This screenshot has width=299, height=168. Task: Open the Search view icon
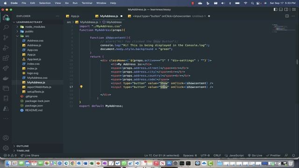(6, 27)
